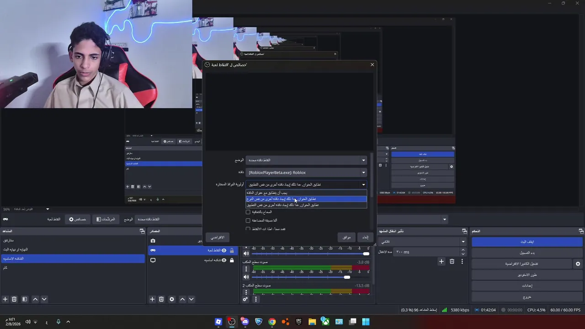Select the last scene 'كام' in Scenes list
This screenshot has height=329, width=585.
[73, 268]
